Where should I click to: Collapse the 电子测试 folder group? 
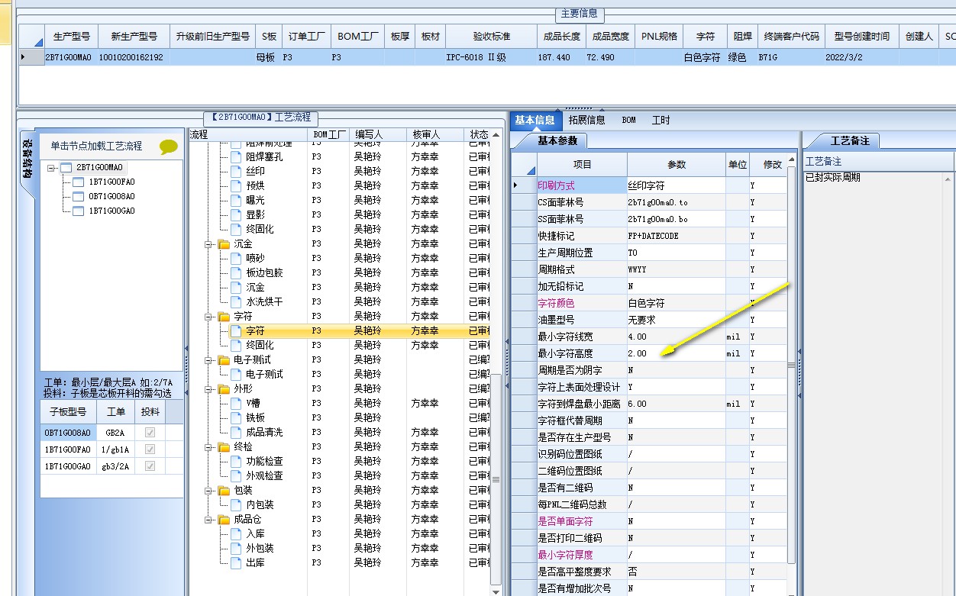[208, 360]
